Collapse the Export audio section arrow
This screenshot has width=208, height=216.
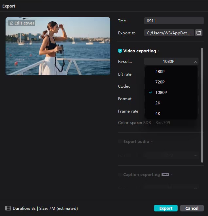coord(152,141)
